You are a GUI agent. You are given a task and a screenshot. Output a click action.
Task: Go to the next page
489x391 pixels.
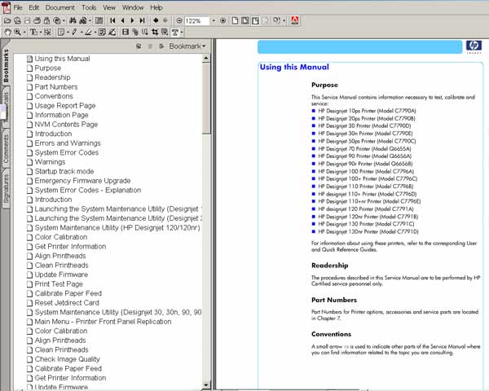point(133,21)
